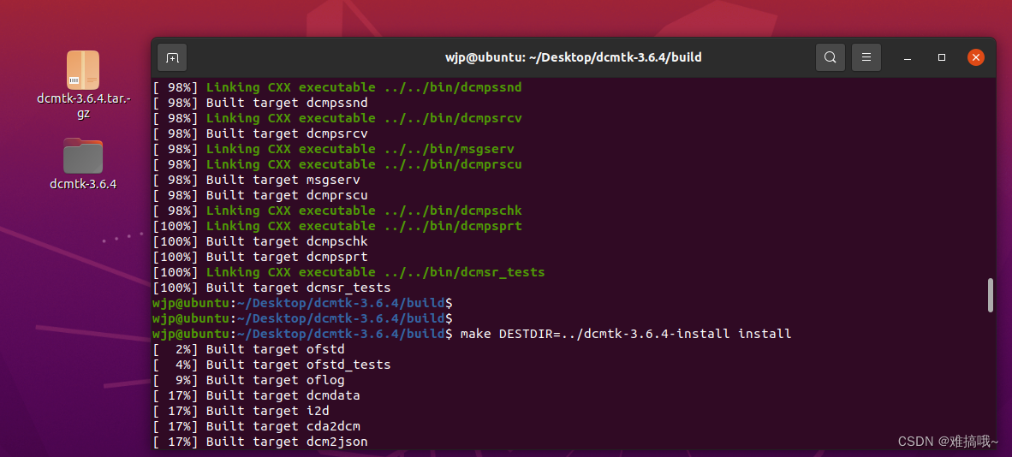Click the dcmtk-3.6.4.tar.gz file name label
Screen dimensions: 1012x457
tap(83, 106)
